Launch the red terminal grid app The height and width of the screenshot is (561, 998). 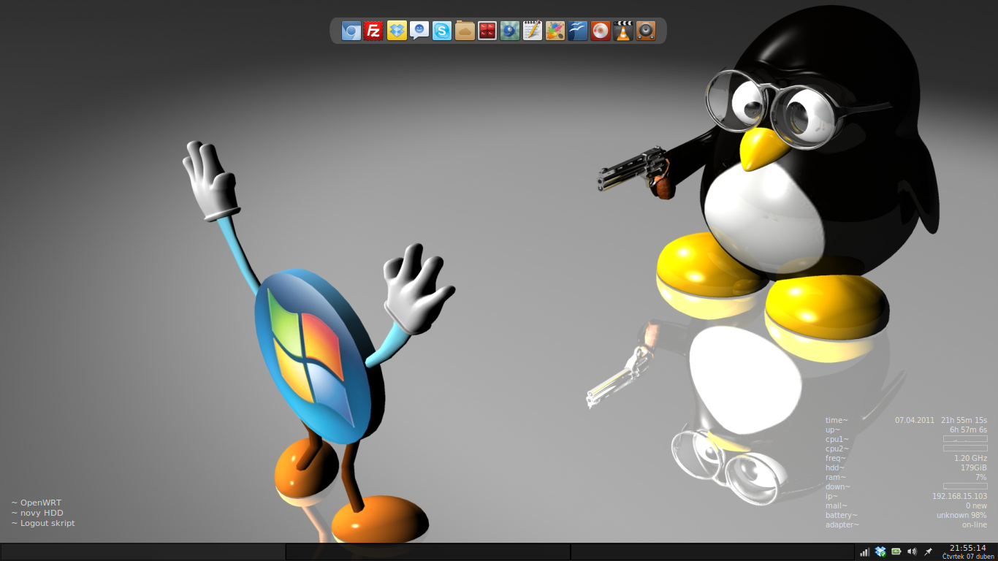click(x=487, y=31)
